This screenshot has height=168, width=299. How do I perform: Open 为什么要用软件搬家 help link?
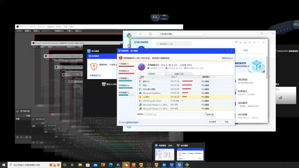pyautogui.click(x=129, y=122)
